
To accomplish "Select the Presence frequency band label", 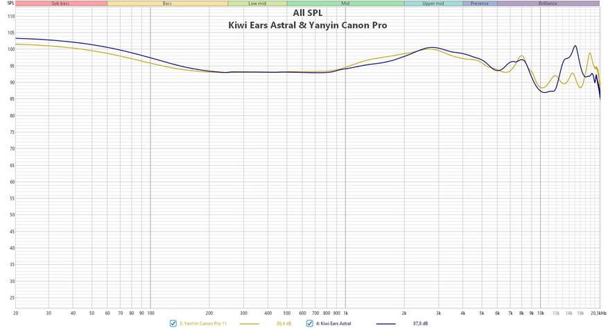I will pos(480,3).
